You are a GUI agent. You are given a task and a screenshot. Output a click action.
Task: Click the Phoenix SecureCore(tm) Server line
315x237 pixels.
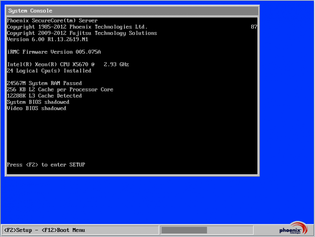tap(52, 21)
